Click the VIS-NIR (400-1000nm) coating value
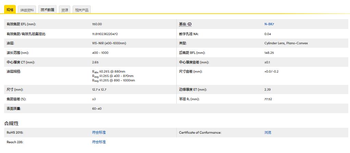Viewport: 350px width, 153px height. [109, 43]
